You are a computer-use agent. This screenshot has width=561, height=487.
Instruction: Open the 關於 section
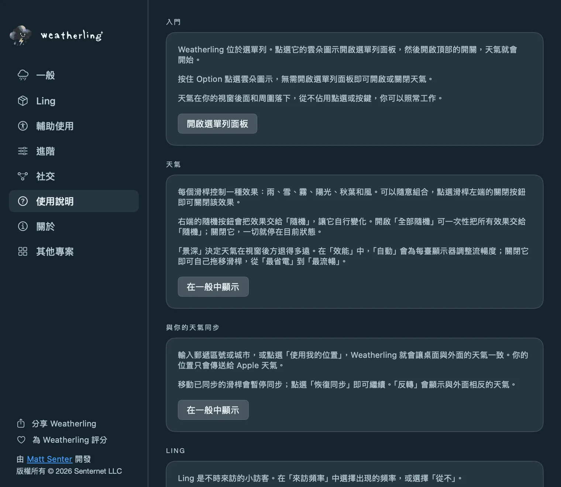[74, 226]
